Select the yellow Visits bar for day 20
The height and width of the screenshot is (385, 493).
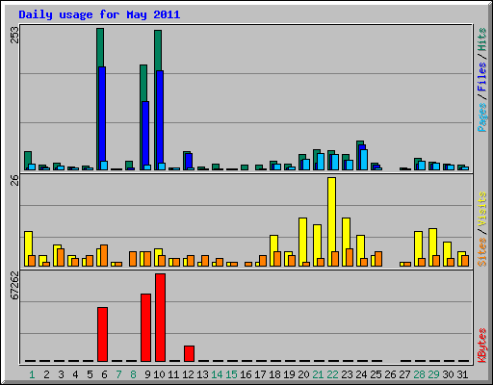click(302, 240)
